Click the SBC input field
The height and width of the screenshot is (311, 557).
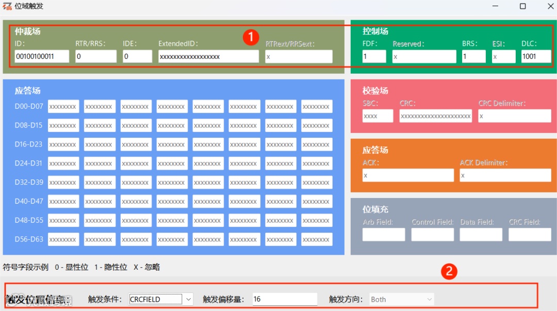378,116
